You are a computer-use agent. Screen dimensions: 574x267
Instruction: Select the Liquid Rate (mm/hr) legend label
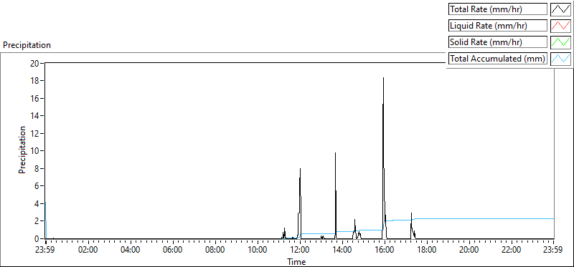pos(498,26)
